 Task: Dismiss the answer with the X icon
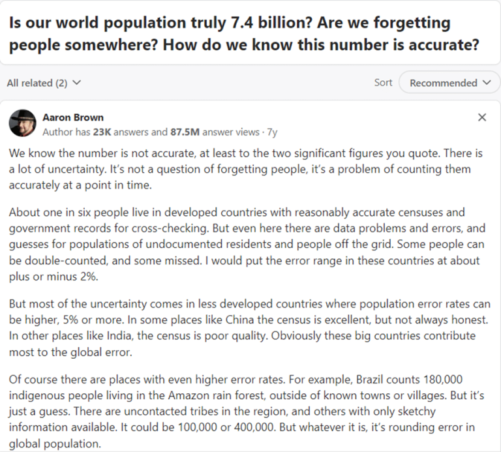click(x=482, y=117)
